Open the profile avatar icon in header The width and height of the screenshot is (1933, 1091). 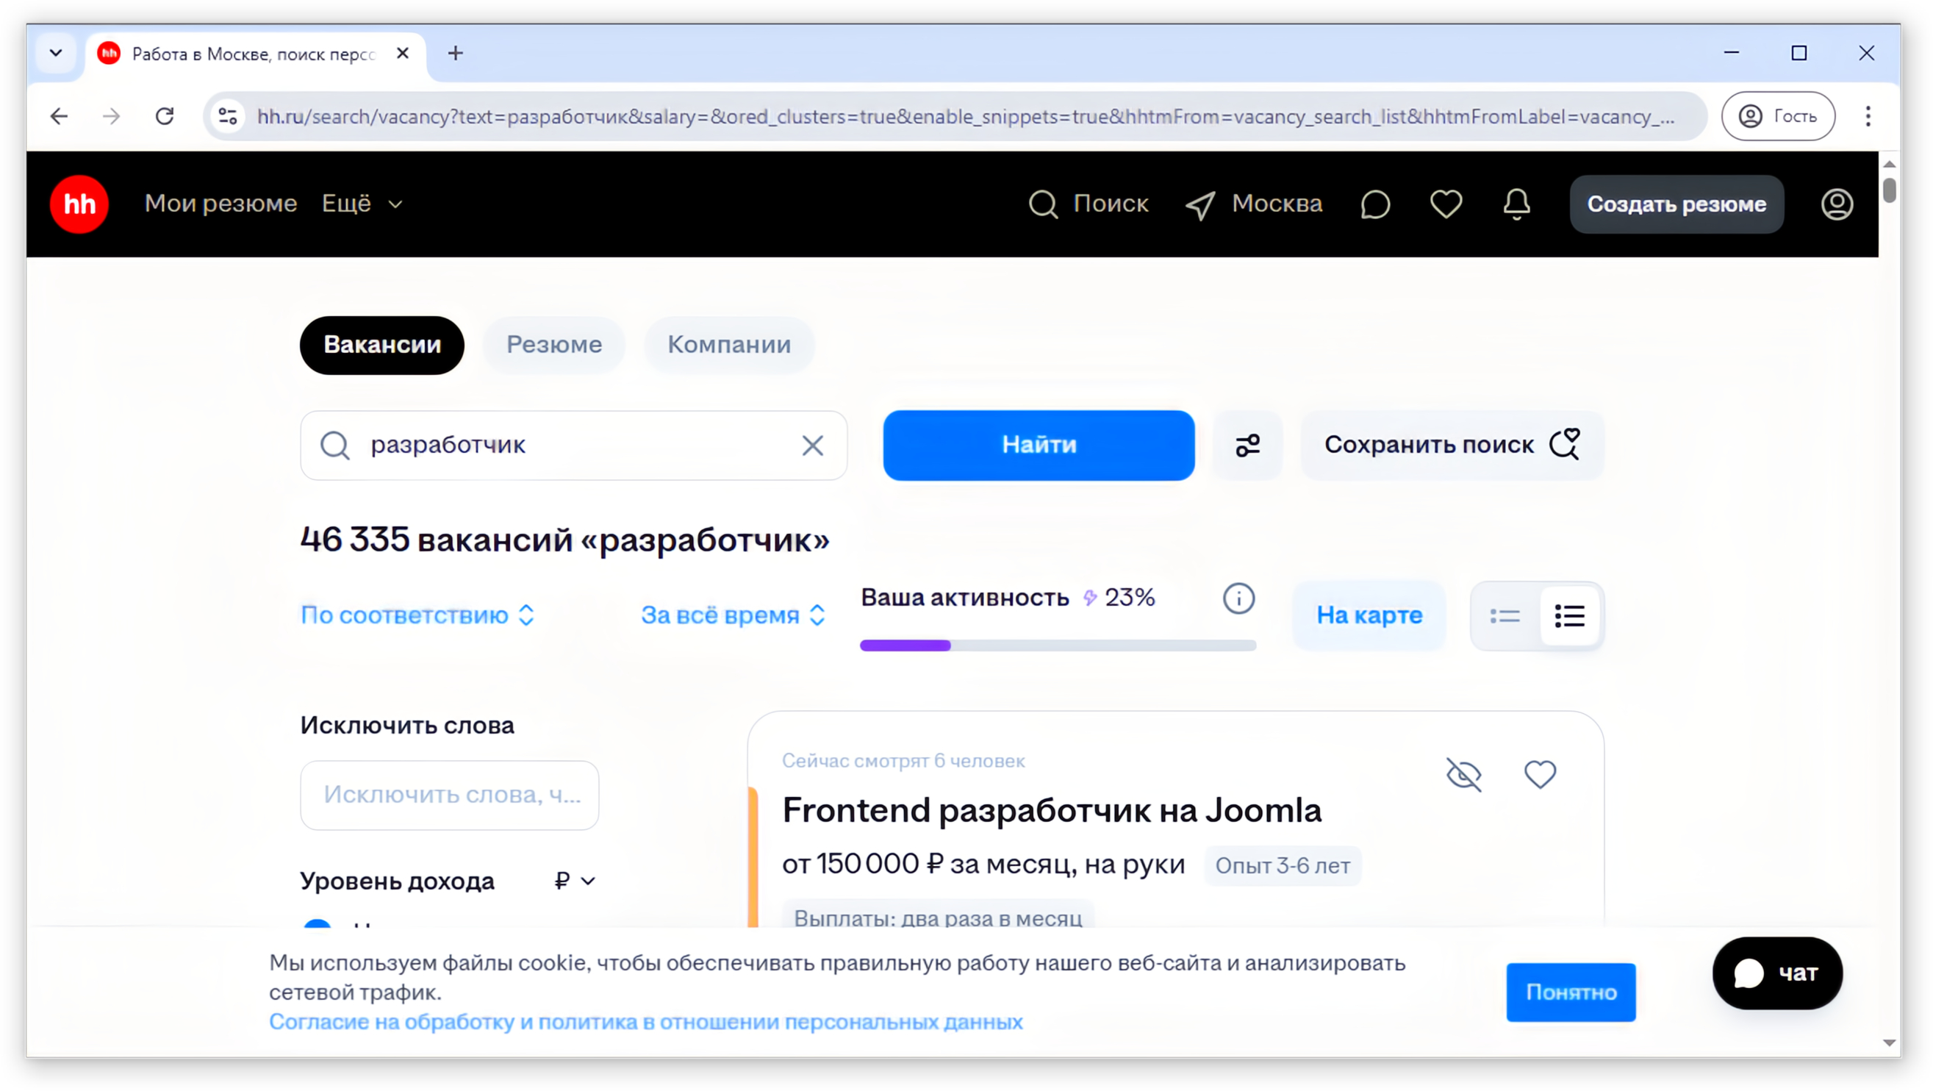point(1837,204)
